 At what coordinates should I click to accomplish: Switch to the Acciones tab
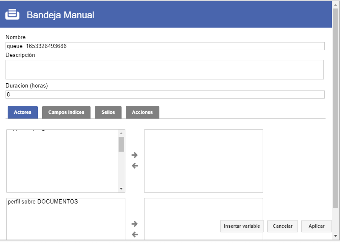[142, 112]
